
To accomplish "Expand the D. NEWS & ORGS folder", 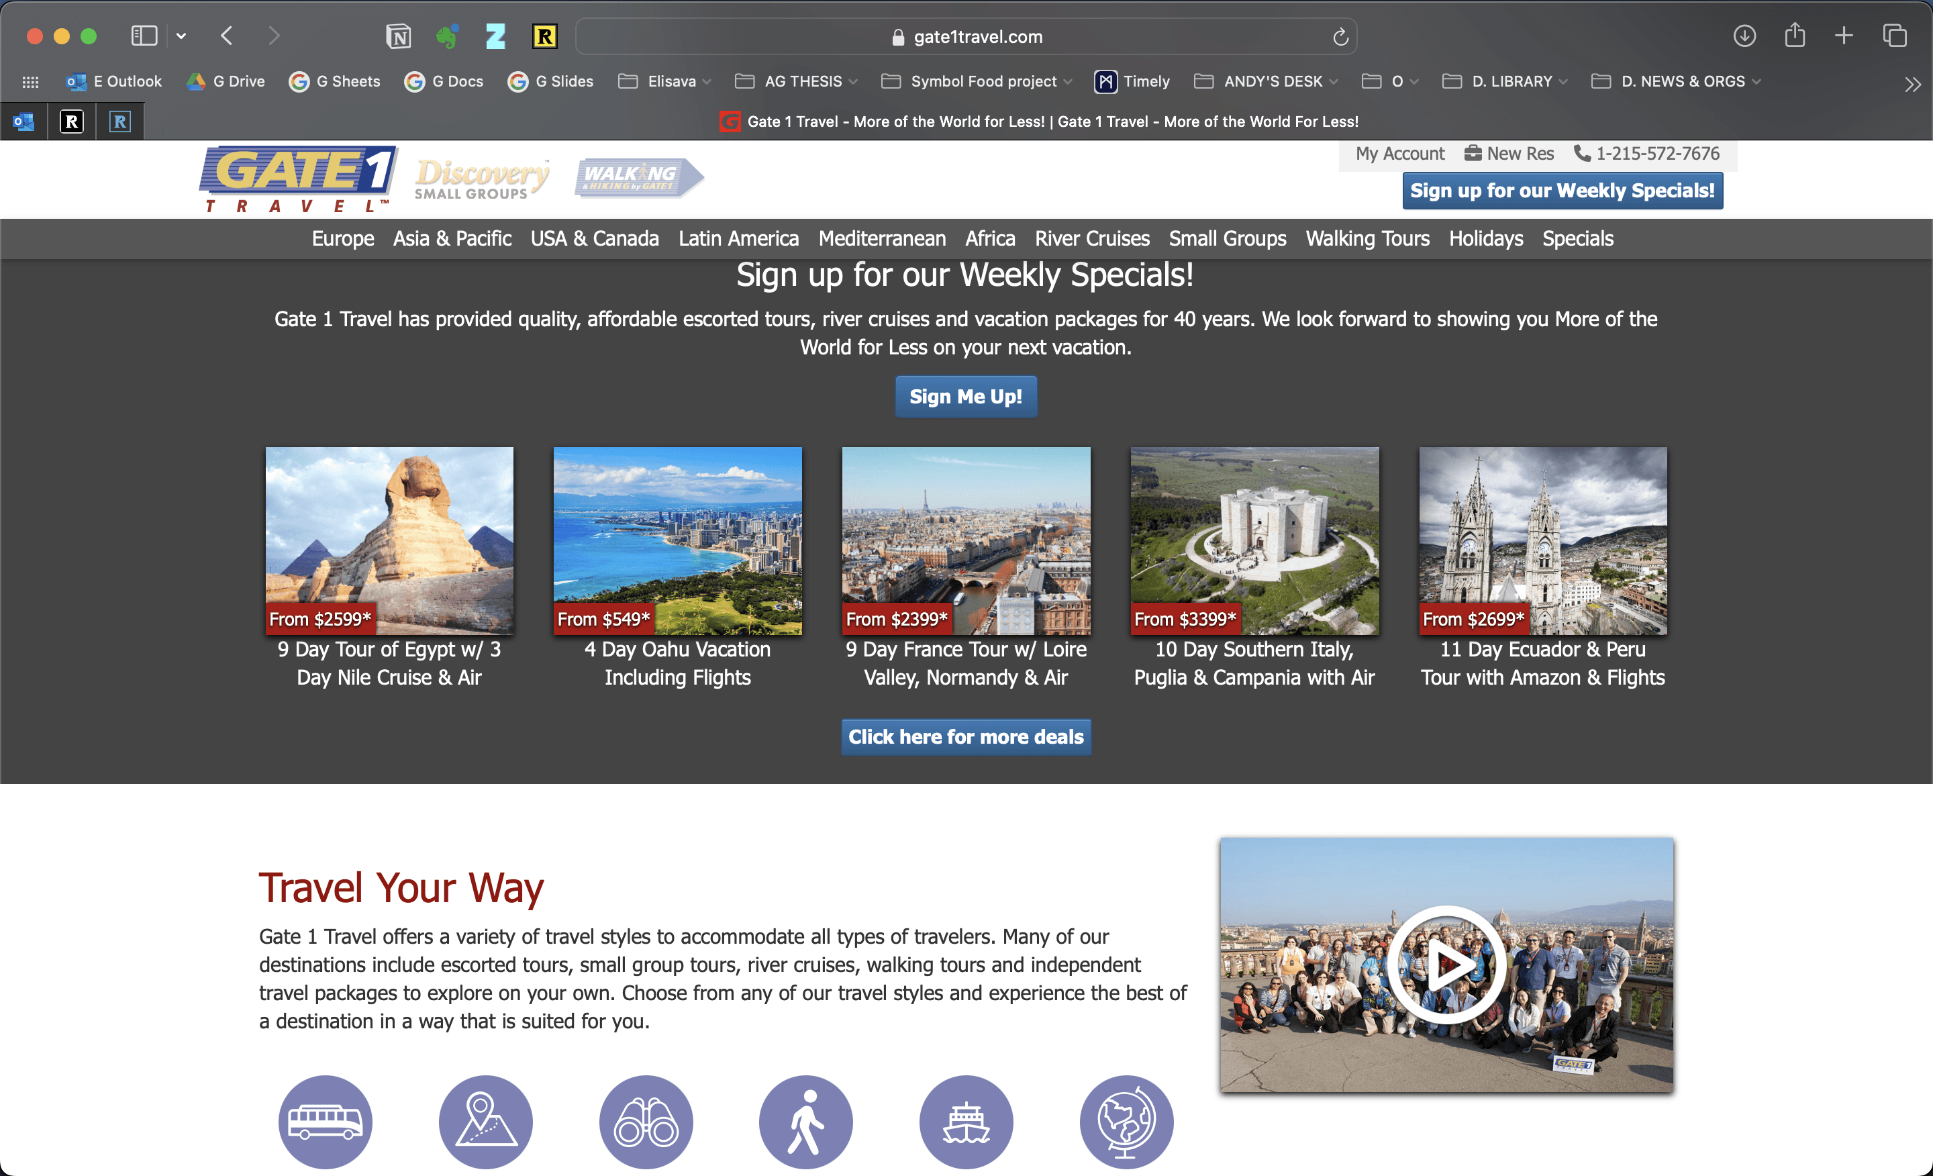I will 1676,82.
